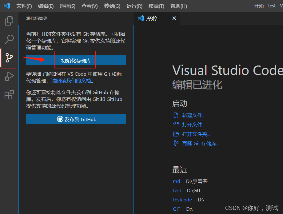Click the 编辑已进化 subtitle text

197,85
